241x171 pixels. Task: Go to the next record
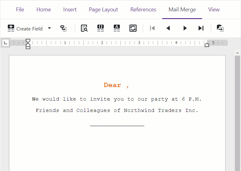coord(185,28)
